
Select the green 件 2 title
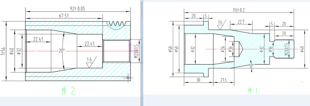68,91
